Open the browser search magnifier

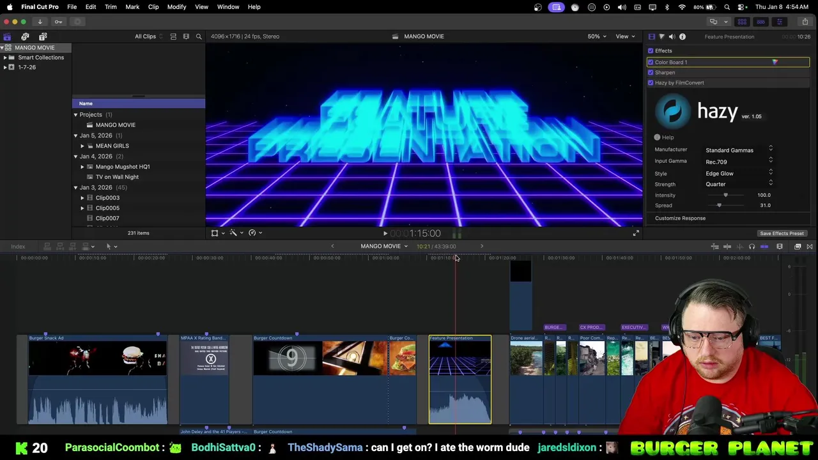tap(199, 36)
